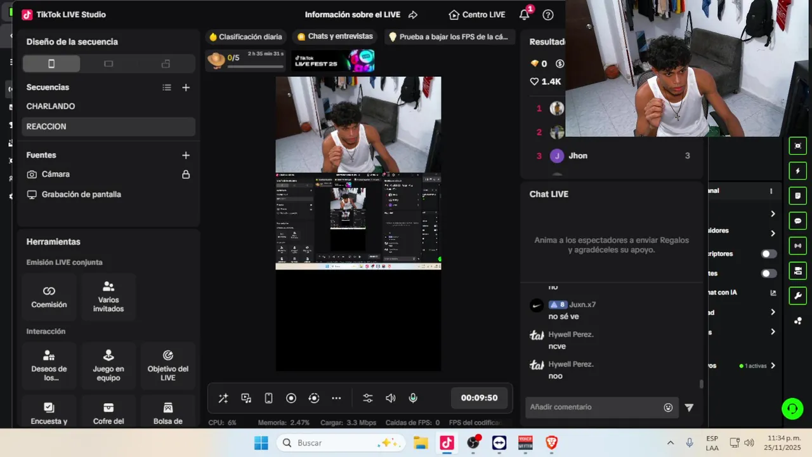Viewport: 812px width, 457px height.
Task: Click the wrench tools icon in the right sidebar
Action: [x=797, y=296]
